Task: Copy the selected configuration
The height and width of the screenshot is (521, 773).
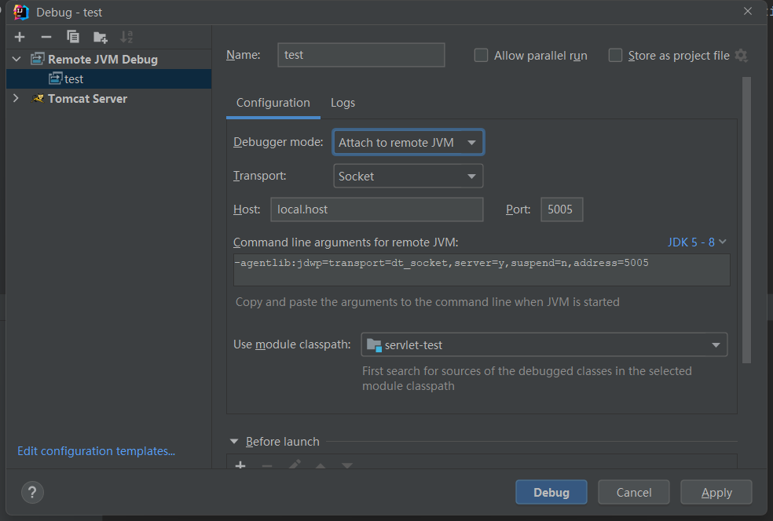Action: click(73, 37)
